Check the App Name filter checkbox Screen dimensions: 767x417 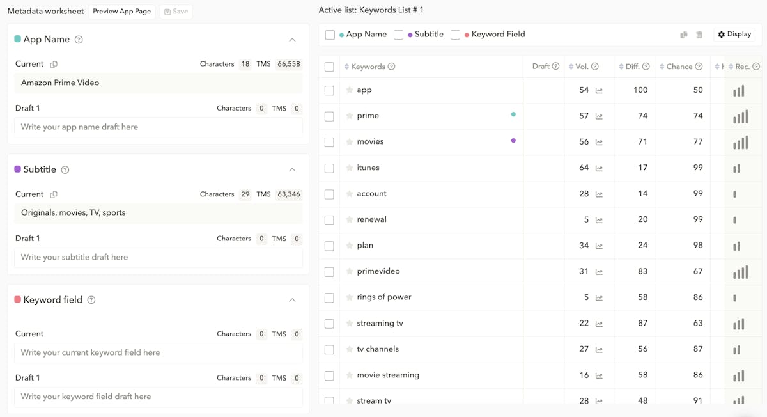(x=330, y=35)
